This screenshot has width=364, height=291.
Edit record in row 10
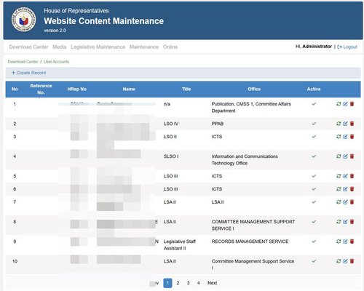345,261
